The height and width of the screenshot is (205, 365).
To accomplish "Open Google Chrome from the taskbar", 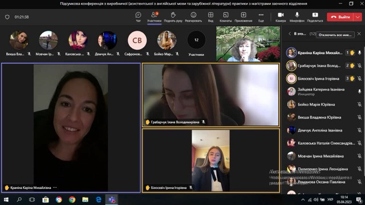I will pyautogui.click(x=72, y=200).
